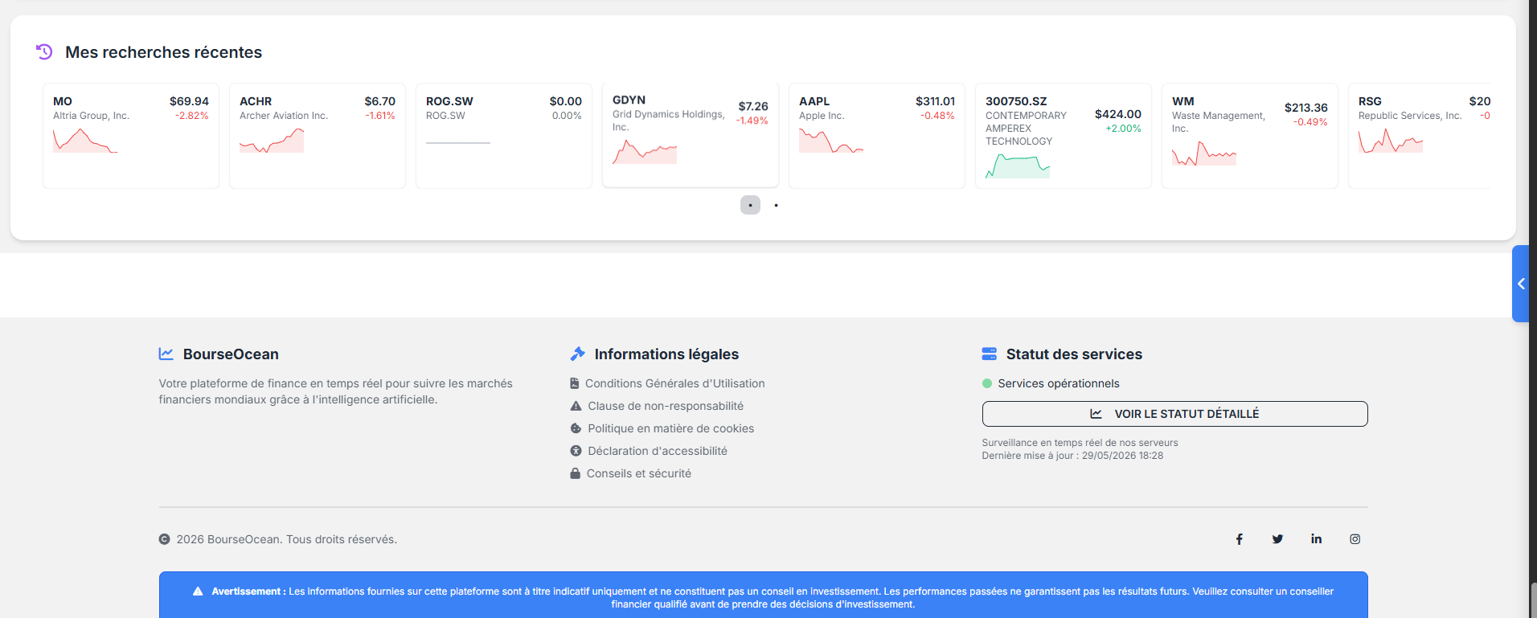Click the chart icon inside the statut détaillé button
This screenshot has width=1537, height=618.
[1096, 414]
